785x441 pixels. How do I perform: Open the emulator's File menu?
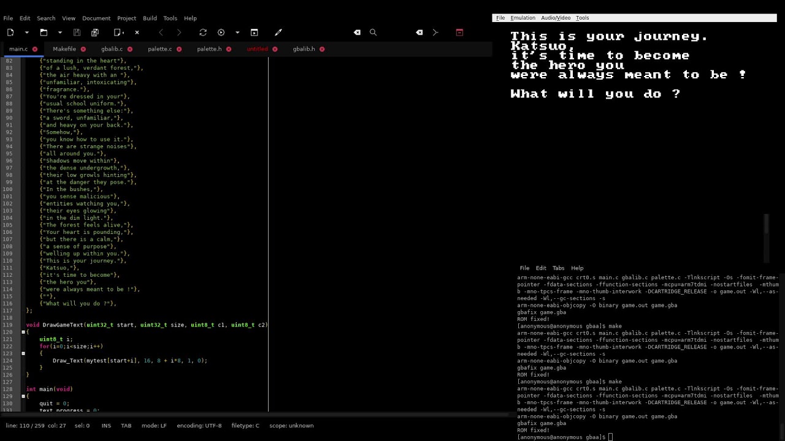[x=500, y=18]
